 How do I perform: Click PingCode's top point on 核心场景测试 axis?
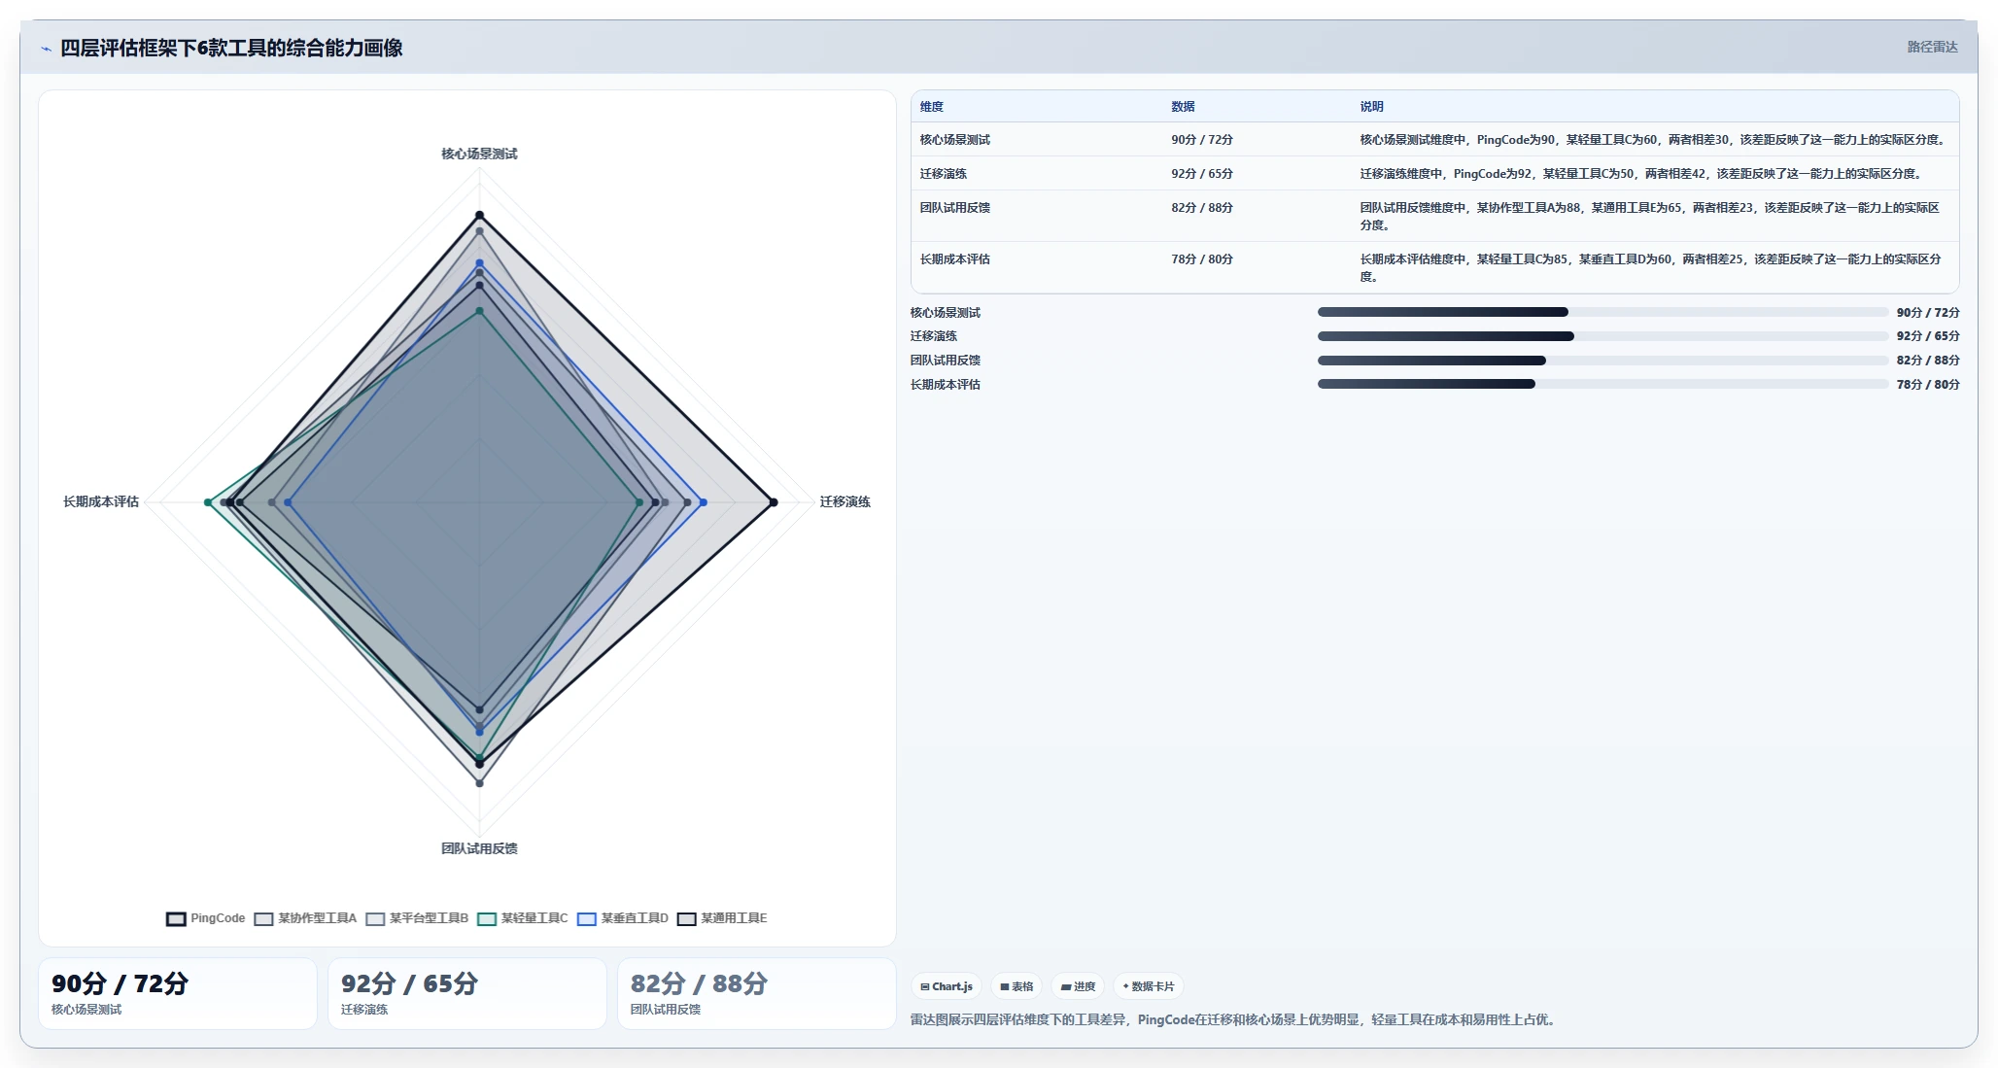click(x=479, y=215)
